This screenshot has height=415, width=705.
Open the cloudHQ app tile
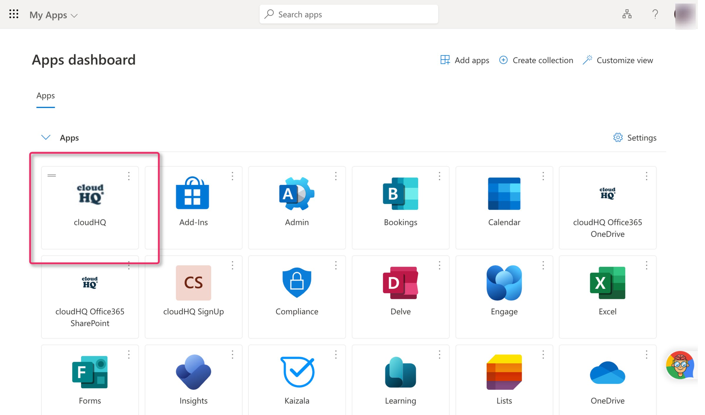point(90,208)
